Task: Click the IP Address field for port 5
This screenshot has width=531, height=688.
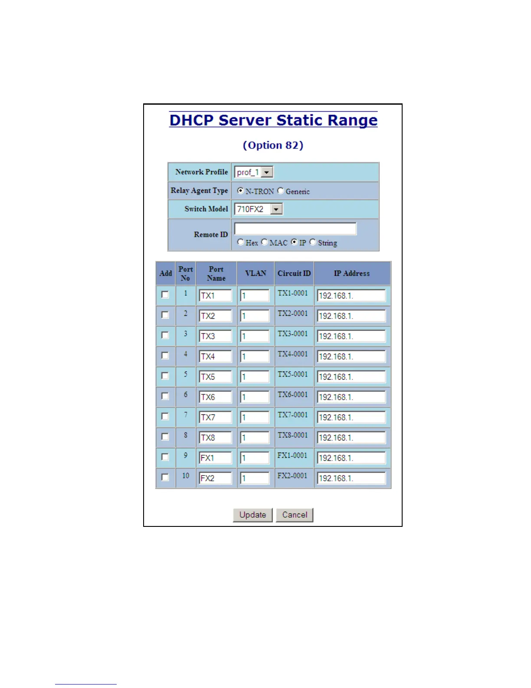Action: [x=351, y=377]
